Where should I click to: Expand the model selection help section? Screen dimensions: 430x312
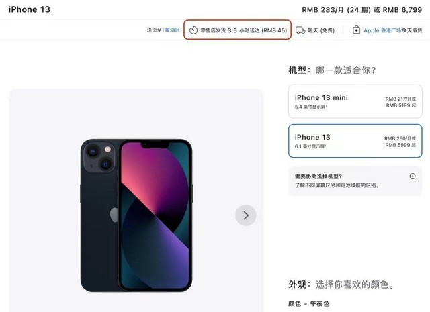355,180
